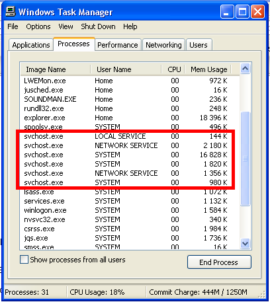Click the End Process button
Screen dimensions: 270x302
(219, 262)
